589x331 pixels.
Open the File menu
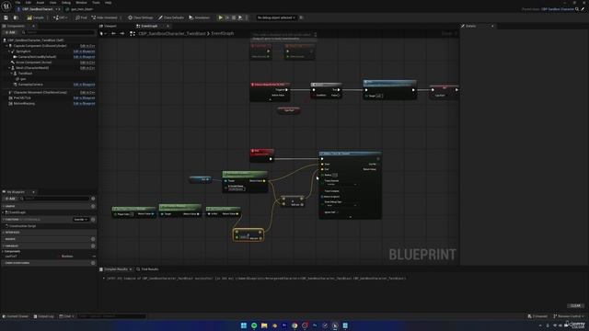click(17, 3)
